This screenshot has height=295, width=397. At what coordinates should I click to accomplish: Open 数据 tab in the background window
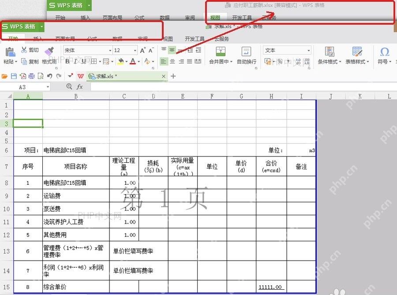click(165, 18)
